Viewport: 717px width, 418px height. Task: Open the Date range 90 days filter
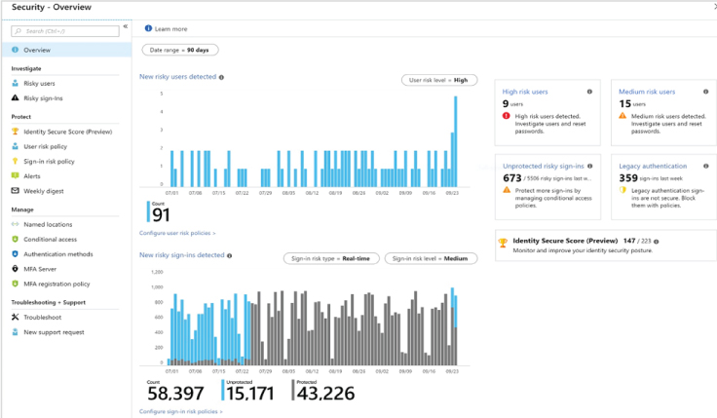[181, 50]
